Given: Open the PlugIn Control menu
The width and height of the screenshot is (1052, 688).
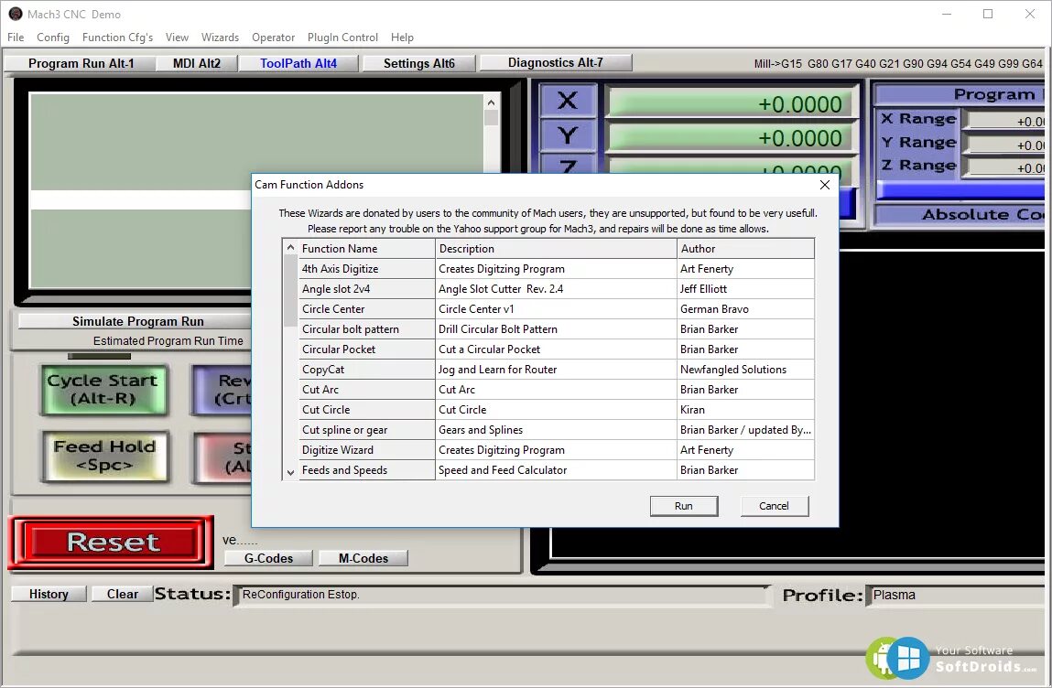Looking at the screenshot, I should click(x=342, y=38).
